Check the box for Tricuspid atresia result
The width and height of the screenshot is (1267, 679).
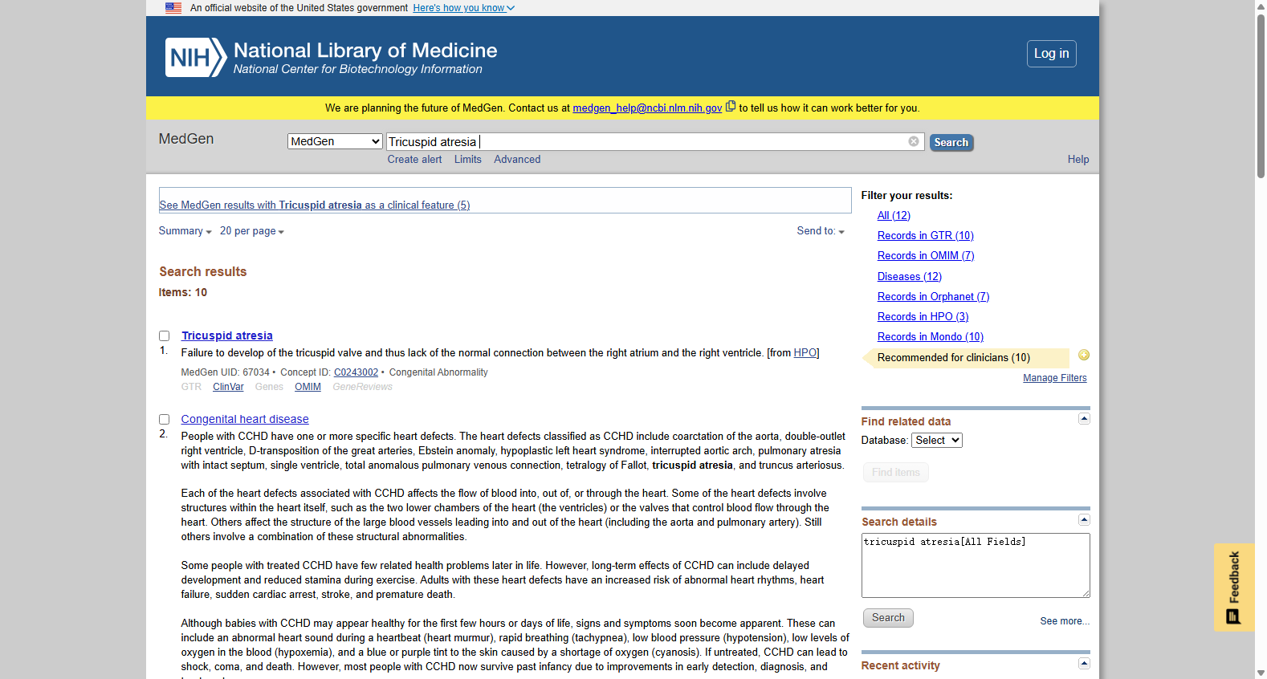(x=165, y=336)
